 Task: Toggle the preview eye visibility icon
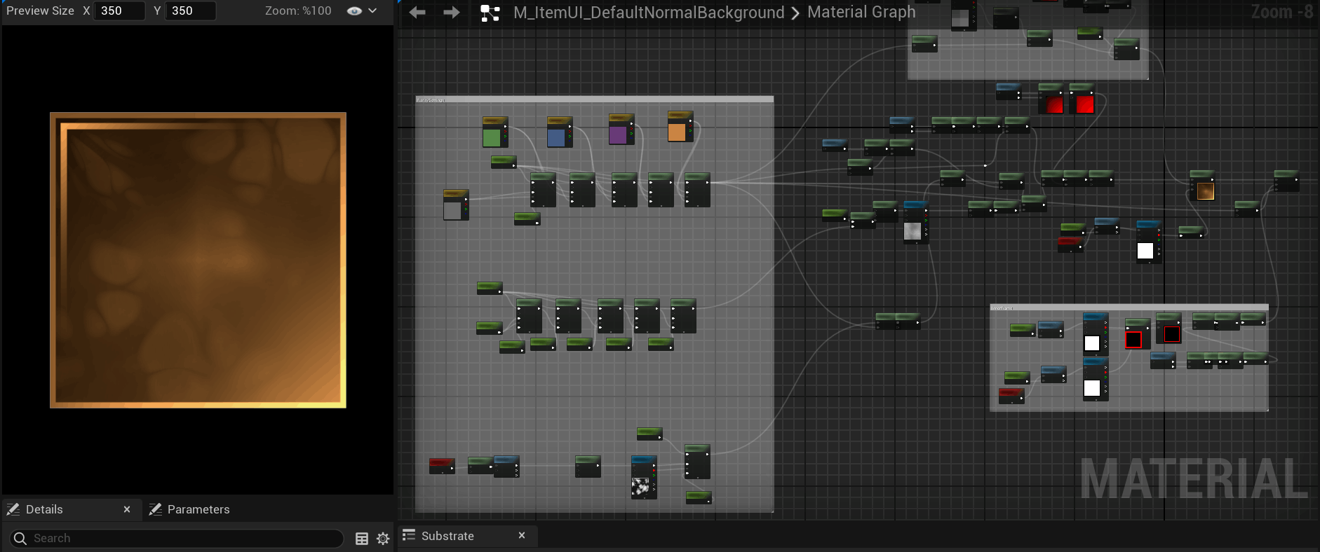click(x=354, y=11)
